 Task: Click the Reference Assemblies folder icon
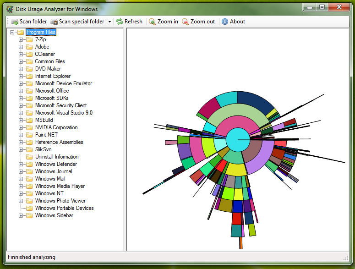[29, 142]
